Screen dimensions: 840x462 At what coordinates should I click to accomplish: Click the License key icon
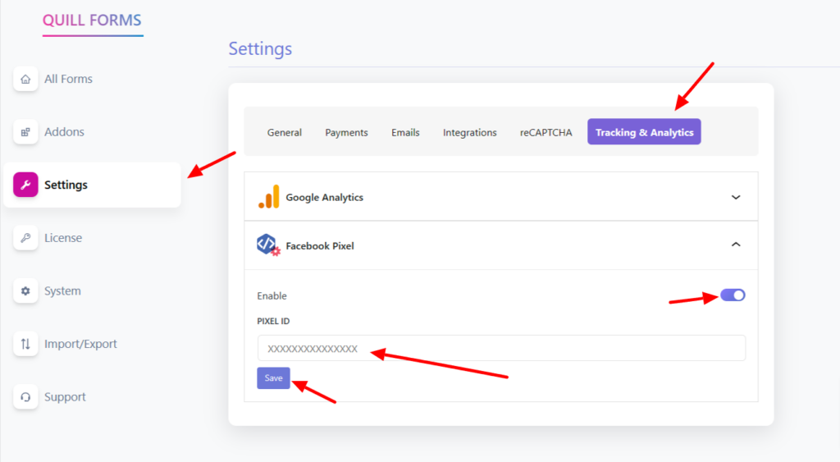pos(25,238)
